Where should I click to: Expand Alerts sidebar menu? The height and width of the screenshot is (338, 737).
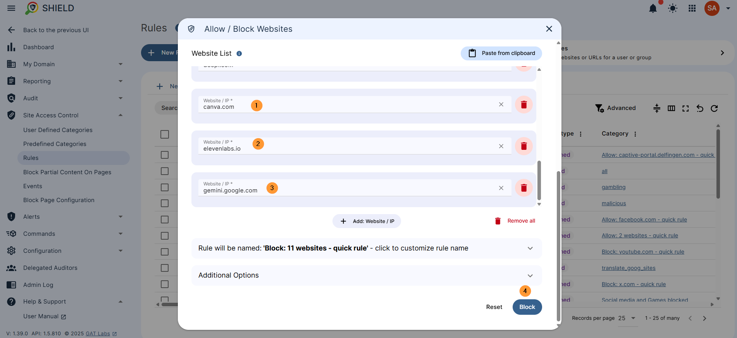121,217
